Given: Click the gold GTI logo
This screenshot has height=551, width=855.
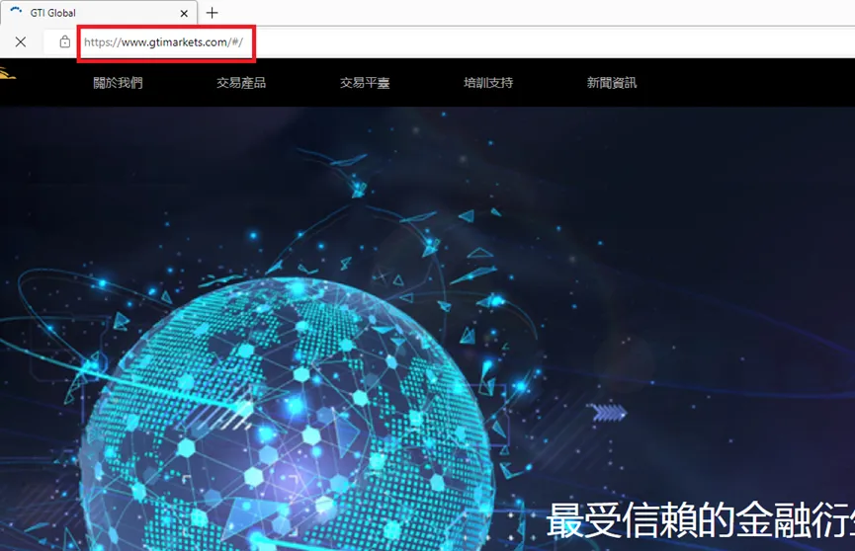Looking at the screenshot, I should (8, 74).
